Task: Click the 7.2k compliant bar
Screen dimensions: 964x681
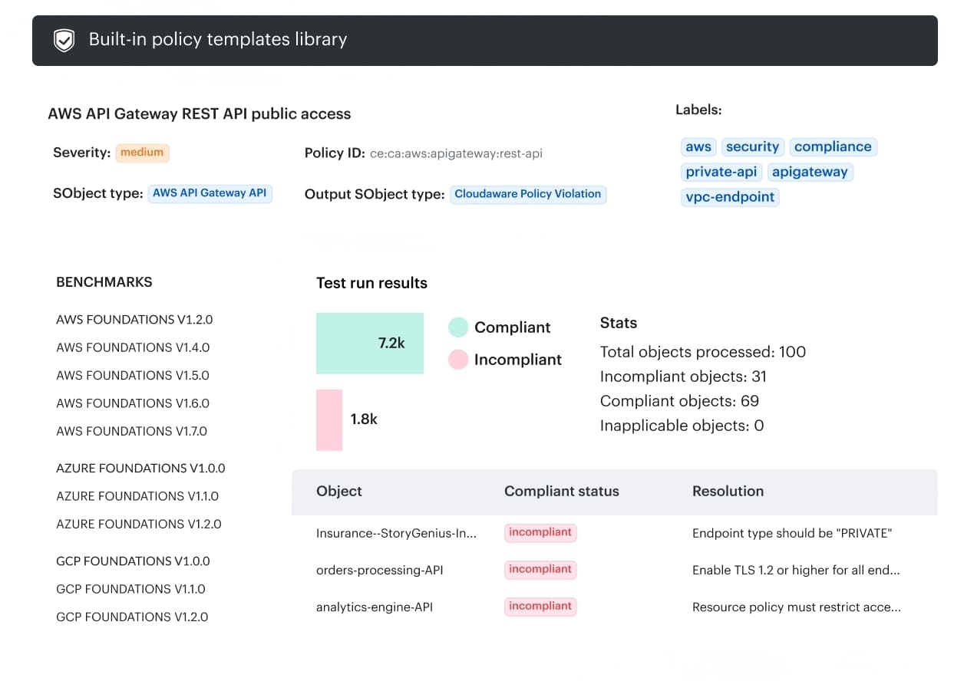Action: pos(370,343)
